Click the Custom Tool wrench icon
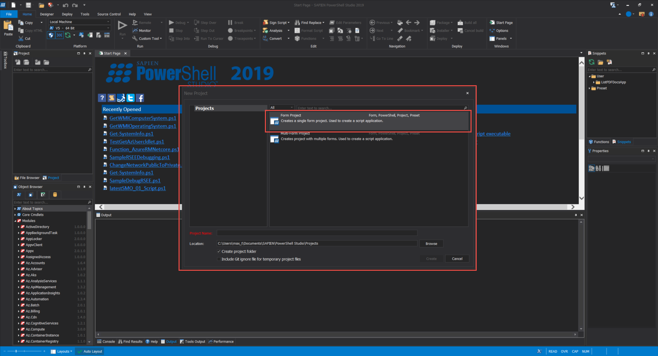 135,39
